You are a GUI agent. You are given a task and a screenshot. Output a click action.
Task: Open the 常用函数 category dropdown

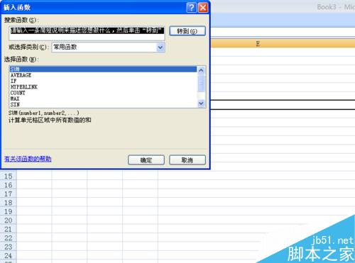coord(160,47)
